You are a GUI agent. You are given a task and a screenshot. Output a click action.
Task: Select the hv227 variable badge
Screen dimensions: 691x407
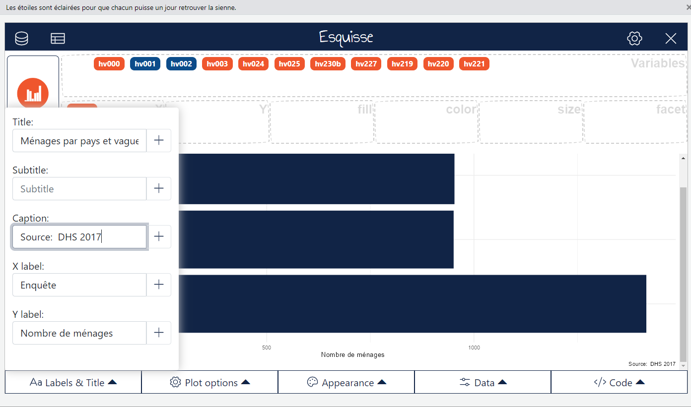coord(366,63)
